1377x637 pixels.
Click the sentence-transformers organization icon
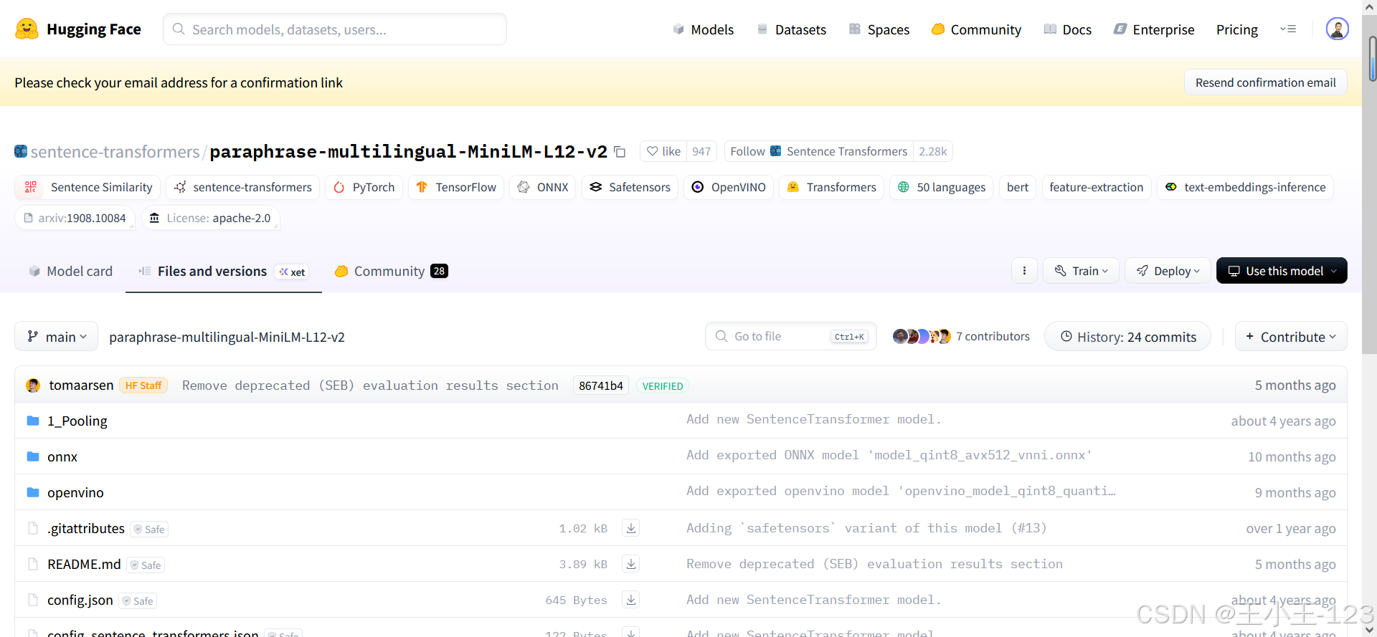(x=21, y=151)
